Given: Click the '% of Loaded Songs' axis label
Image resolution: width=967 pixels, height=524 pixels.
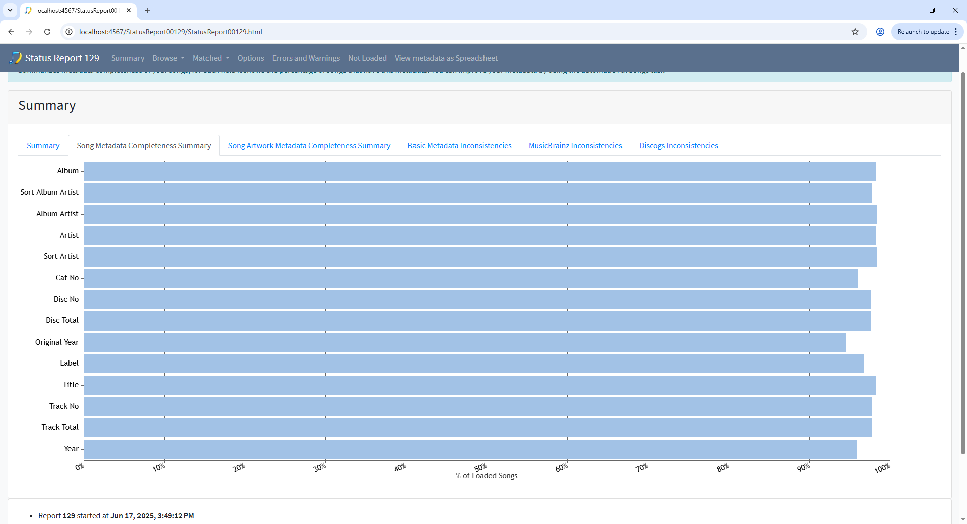Looking at the screenshot, I should [487, 476].
